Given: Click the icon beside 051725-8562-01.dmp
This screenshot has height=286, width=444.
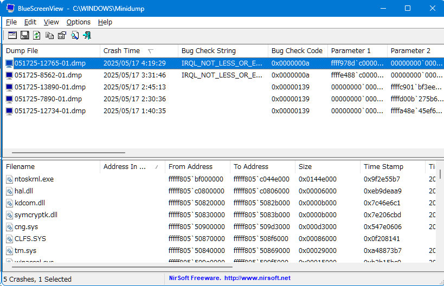Looking at the screenshot, I should [x=9, y=75].
